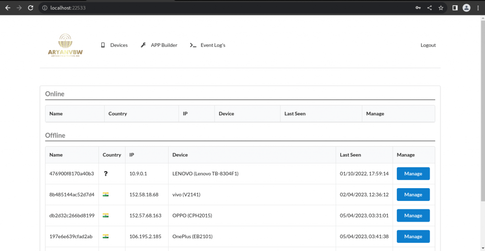Bookmark this page with the star icon
The width and height of the screenshot is (485, 251).
tap(441, 8)
